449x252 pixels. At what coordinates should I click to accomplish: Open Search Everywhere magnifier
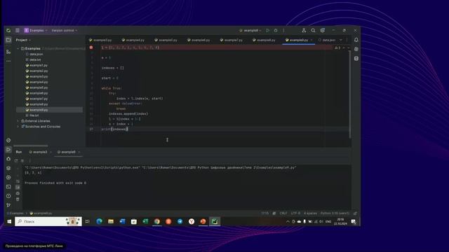(313, 30)
